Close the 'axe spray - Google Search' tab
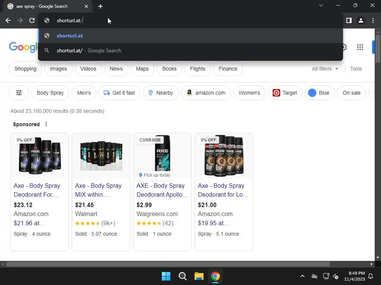 click(x=86, y=6)
